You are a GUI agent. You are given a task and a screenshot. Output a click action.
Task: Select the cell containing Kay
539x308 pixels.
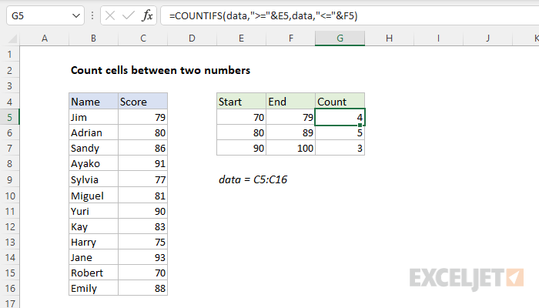(x=93, y=226)
